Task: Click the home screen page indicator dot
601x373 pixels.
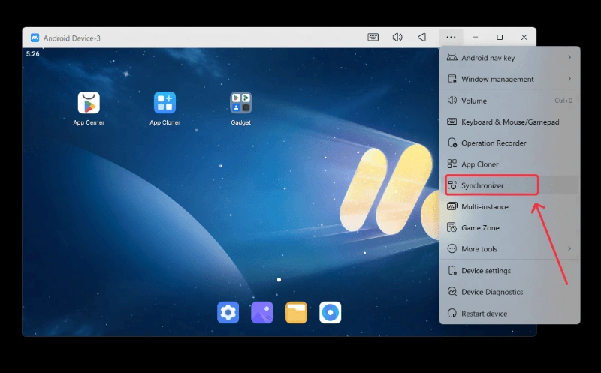Action: pyautogui.click(x=279, y=280)
